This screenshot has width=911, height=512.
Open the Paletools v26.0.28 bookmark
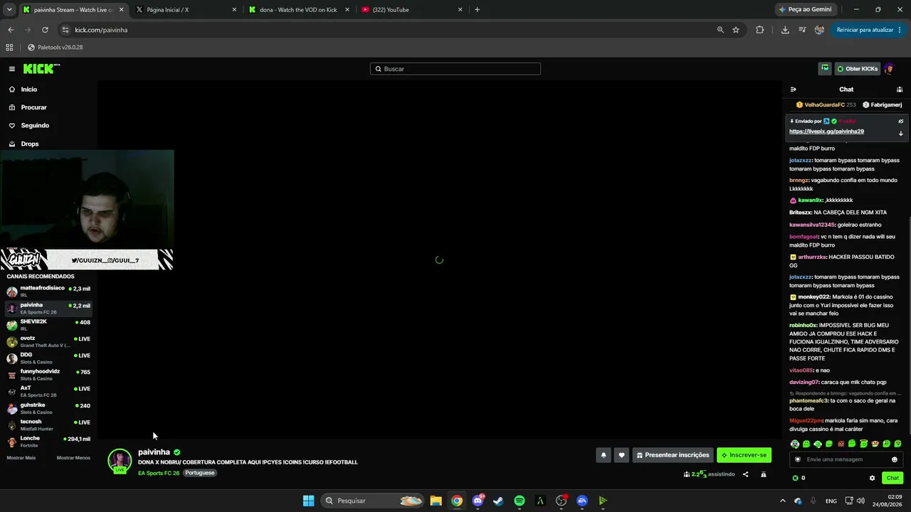coord(56,48)
